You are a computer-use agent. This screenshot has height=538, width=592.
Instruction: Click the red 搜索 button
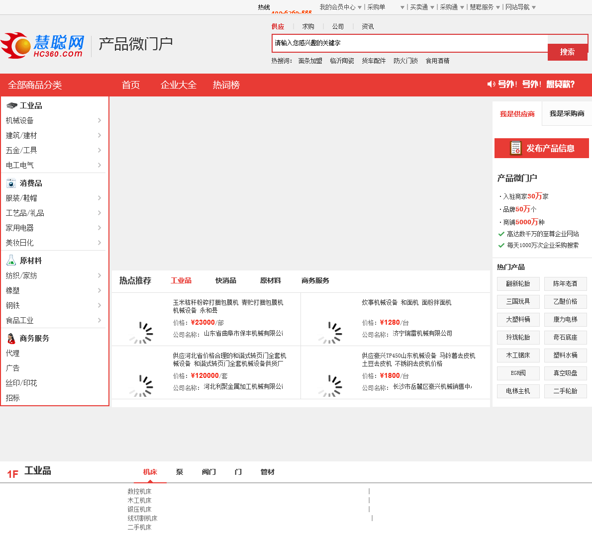point(568,52)
